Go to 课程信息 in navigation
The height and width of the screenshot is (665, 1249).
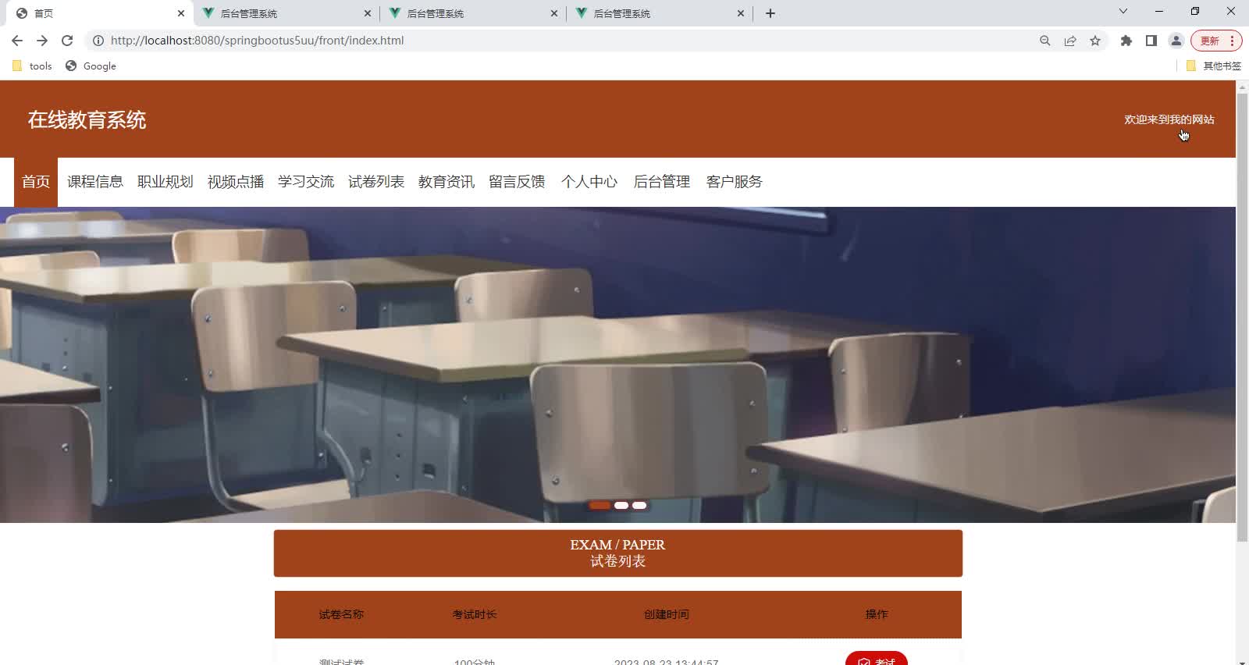(95, 182)
